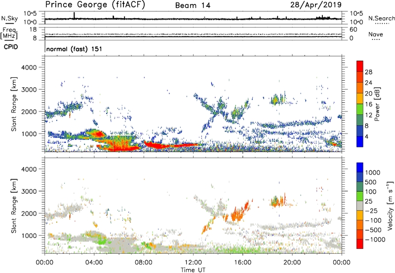Click the "16" label on the Power colorbar
This screenshot has height=273, width=395.
pos(368,104)
